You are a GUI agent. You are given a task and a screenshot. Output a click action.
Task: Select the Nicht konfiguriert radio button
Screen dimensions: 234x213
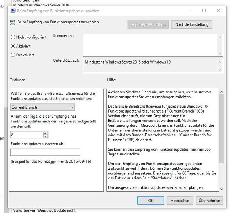pyautogui.click(x=13, y=37)
